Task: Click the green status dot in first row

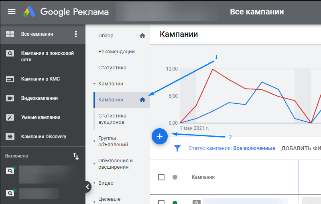Action: (175, 202)
